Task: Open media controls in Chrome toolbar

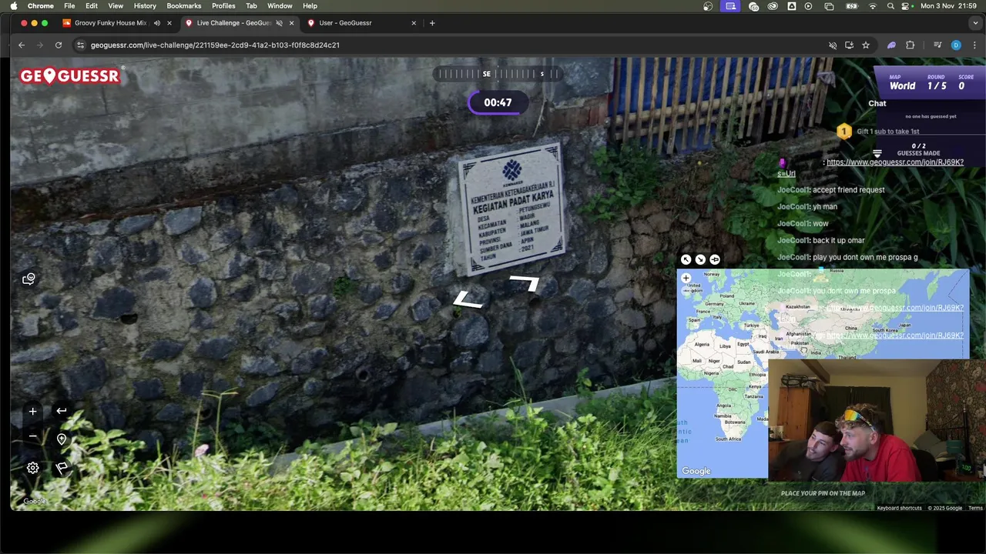Action: 937,45
